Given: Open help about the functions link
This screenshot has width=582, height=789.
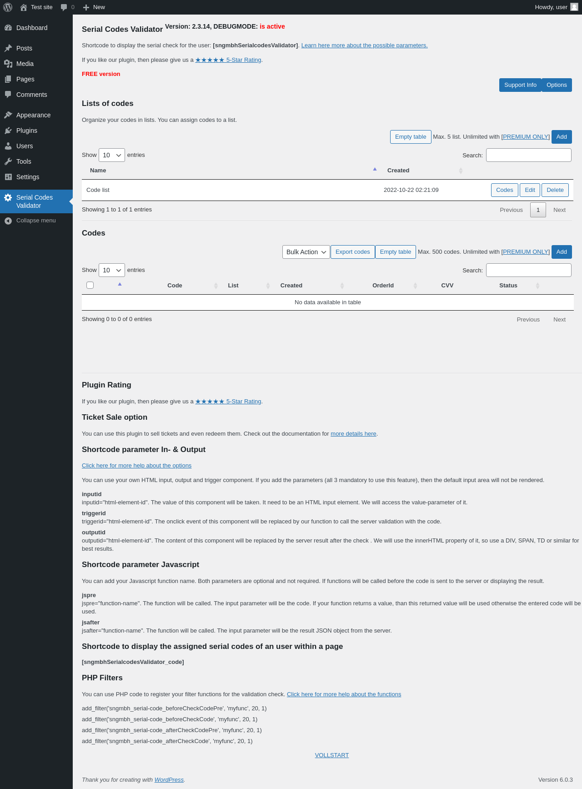Looking at the screenshot, I should click(x=344, y=694).
